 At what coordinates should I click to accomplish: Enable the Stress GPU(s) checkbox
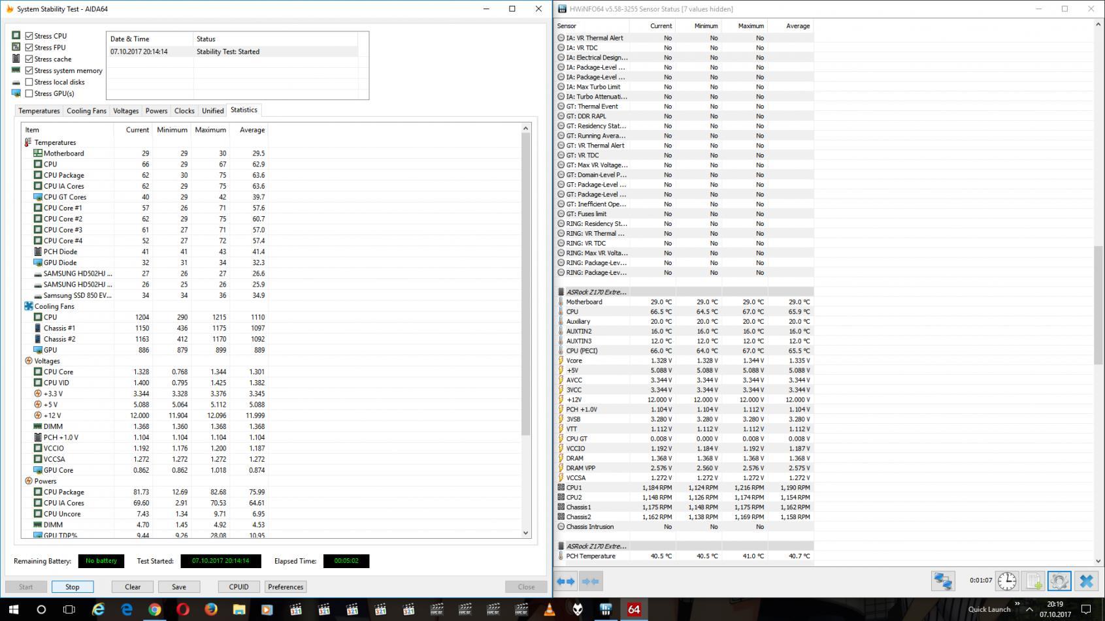point(29,93)
